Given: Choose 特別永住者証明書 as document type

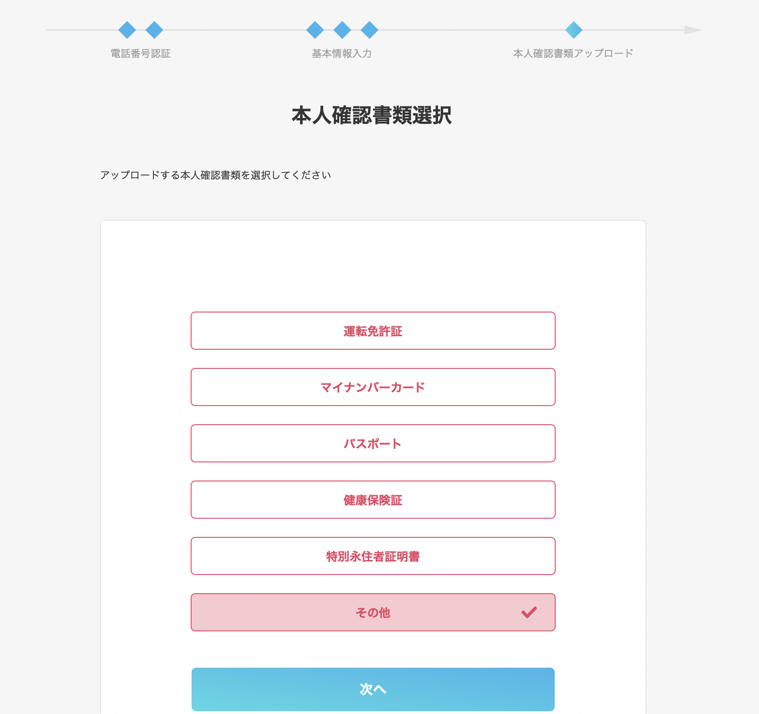Looking at the screenshot, I should tap(373, 556).
